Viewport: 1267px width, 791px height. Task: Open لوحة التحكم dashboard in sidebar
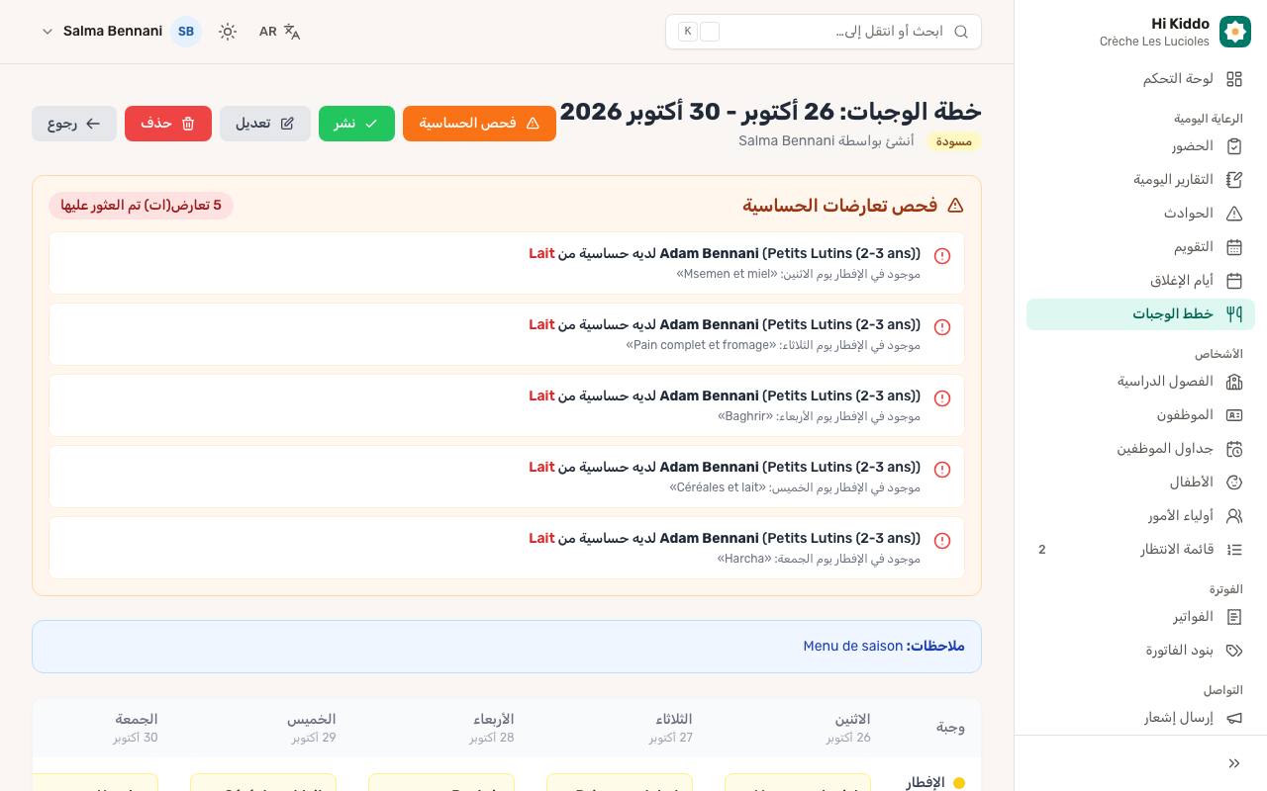pyautogui.click(x=1140, y=79)
